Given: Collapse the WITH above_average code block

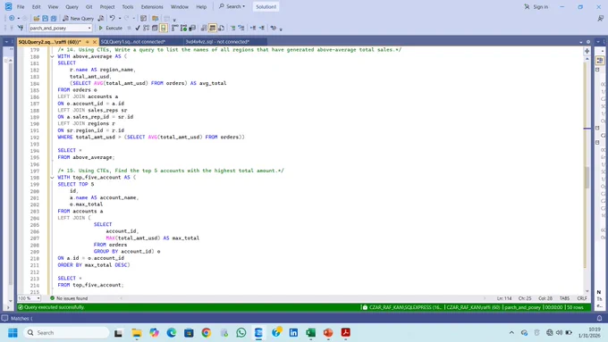Looking at the screenshot, I should point(53,56).
